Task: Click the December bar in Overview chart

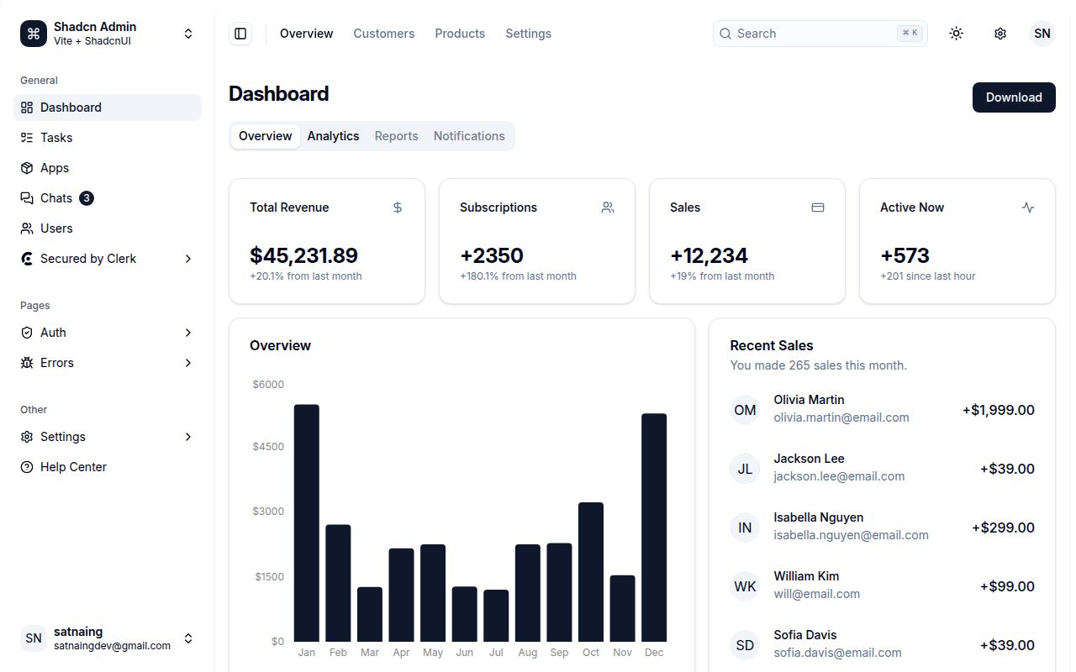Action: click(x=654, y=528)
